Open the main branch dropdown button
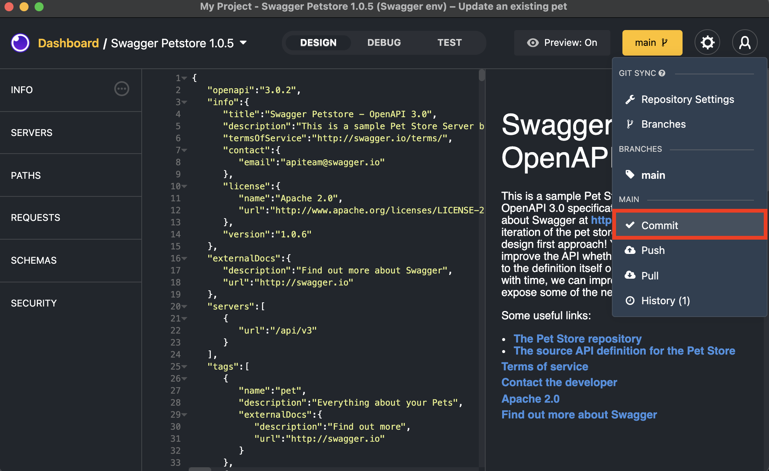This screenshot has width=769, height=471. click(x=652, y=43)
